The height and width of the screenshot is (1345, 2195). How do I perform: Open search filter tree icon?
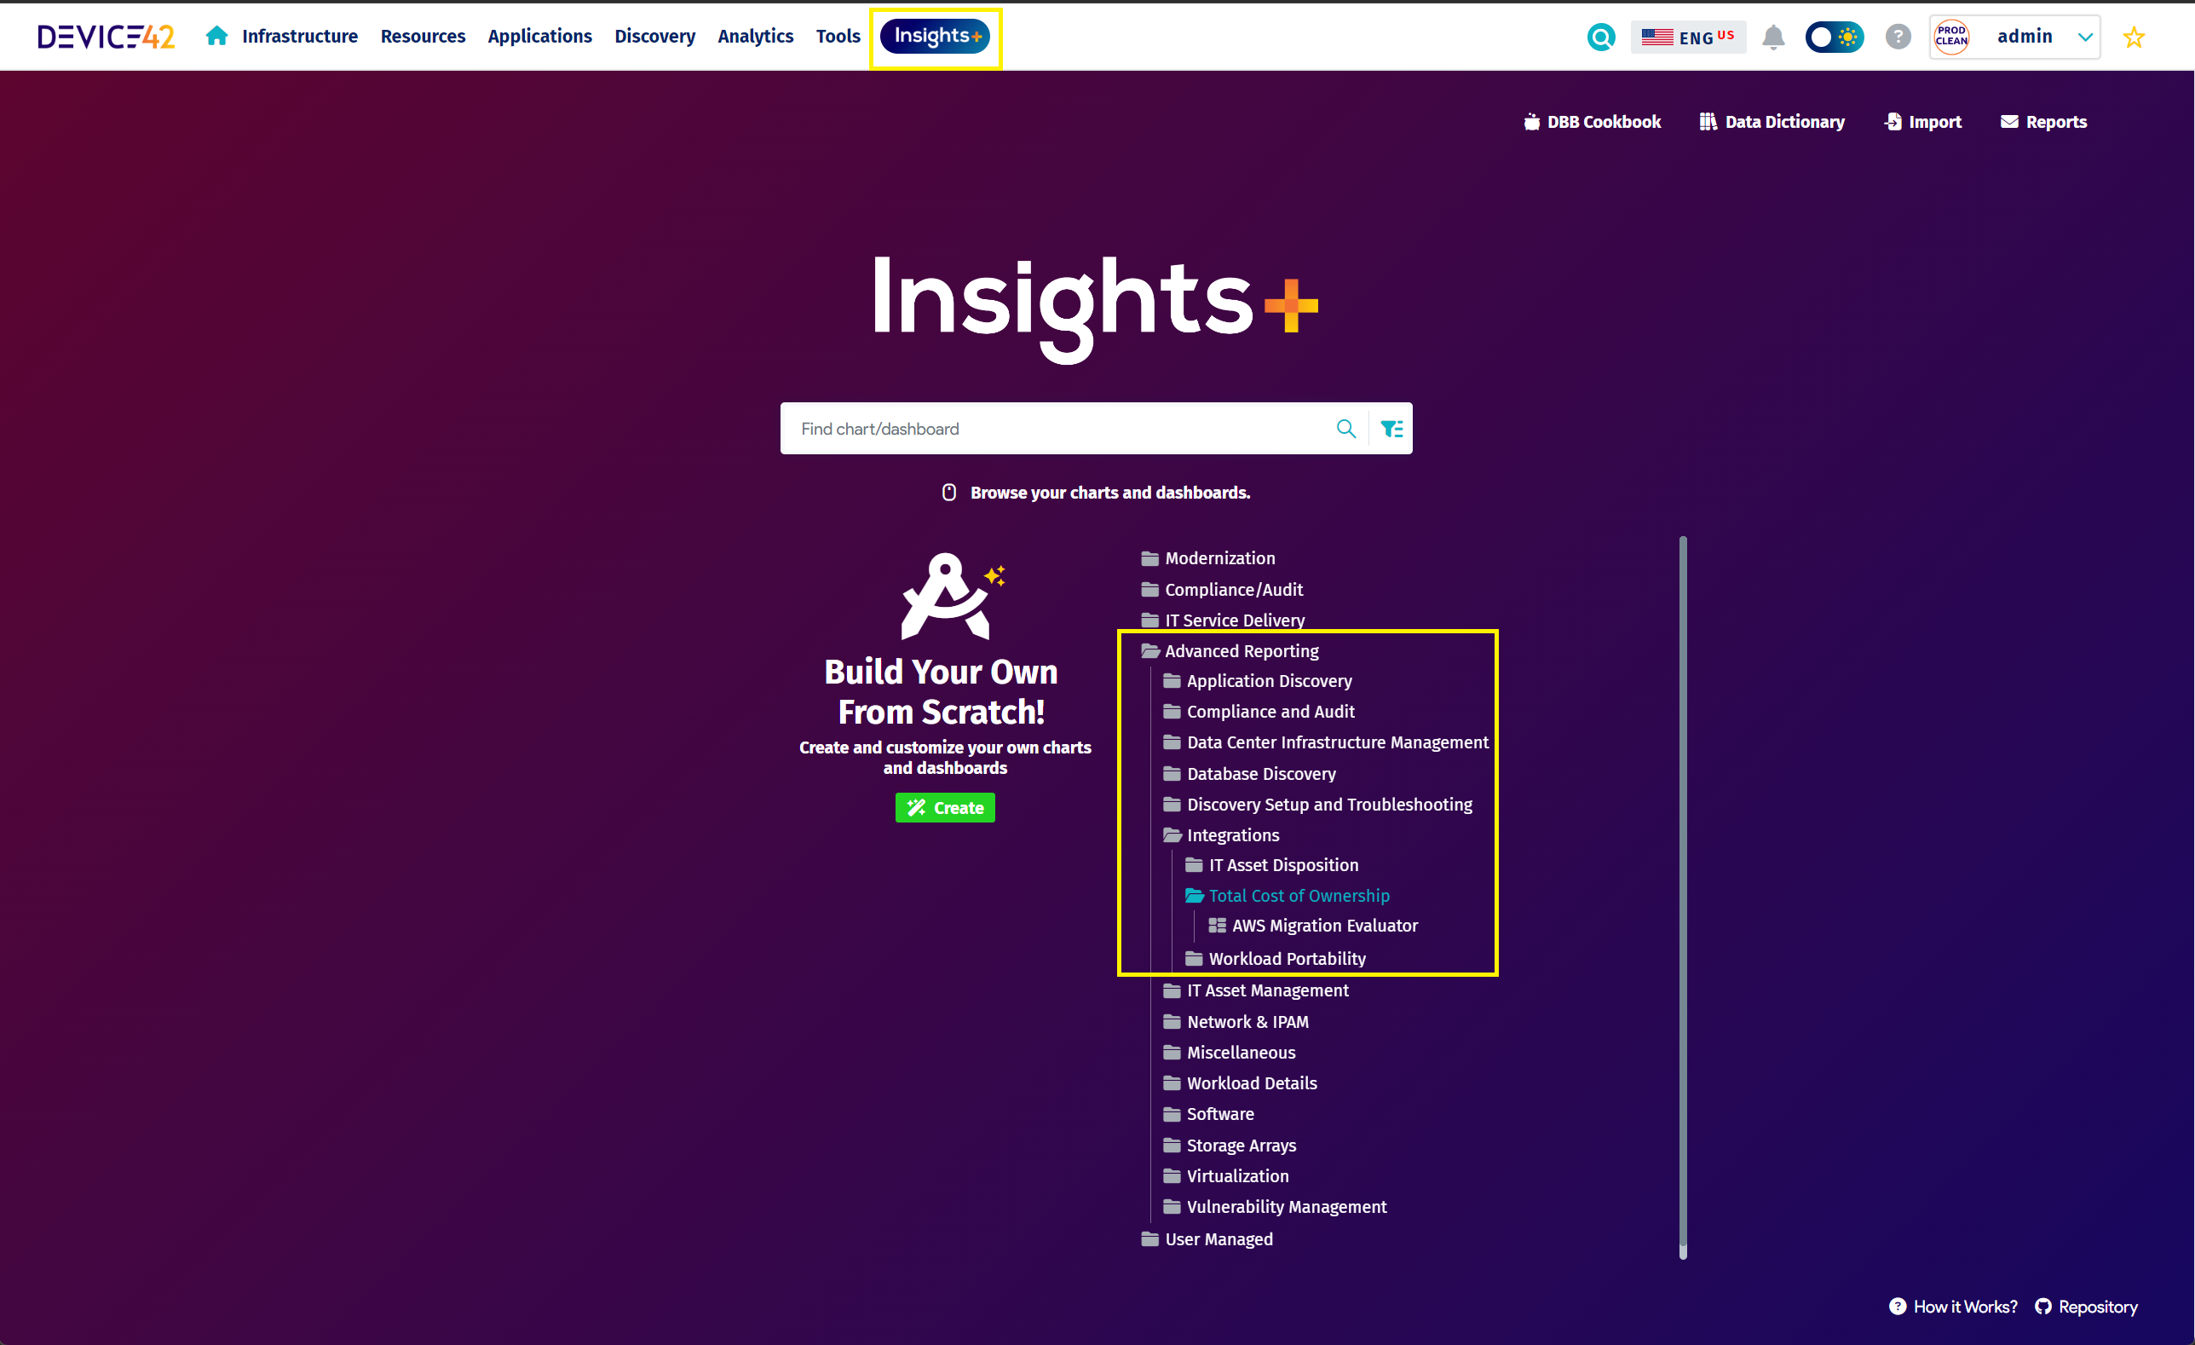pyautogui.click(x=1391, y=429)
